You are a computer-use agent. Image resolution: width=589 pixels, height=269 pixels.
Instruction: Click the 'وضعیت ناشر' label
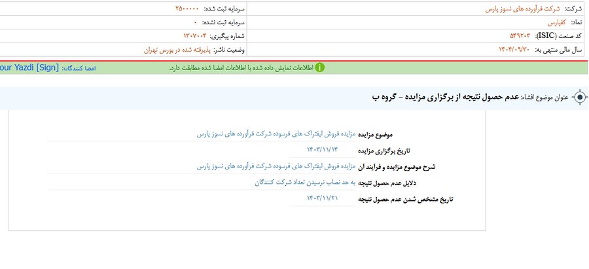pyautogui.click(x=230, y=50)
